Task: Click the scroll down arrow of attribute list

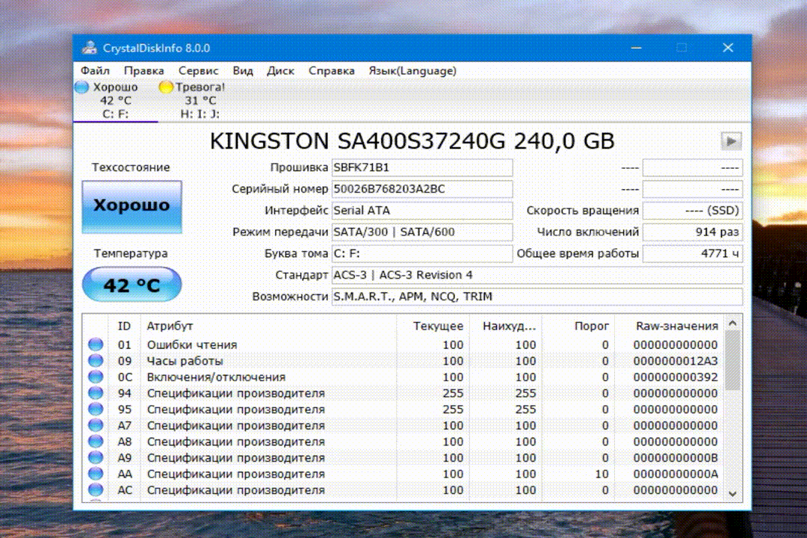Action: pyautogui.click(x=733, y=494)
